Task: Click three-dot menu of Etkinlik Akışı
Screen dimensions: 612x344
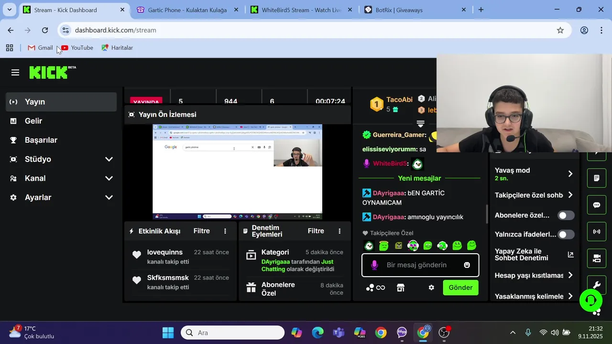Action: pos(225,231)
